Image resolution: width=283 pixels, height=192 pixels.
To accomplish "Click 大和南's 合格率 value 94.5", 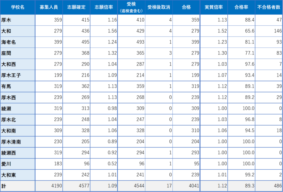I will tap(250, 130).
